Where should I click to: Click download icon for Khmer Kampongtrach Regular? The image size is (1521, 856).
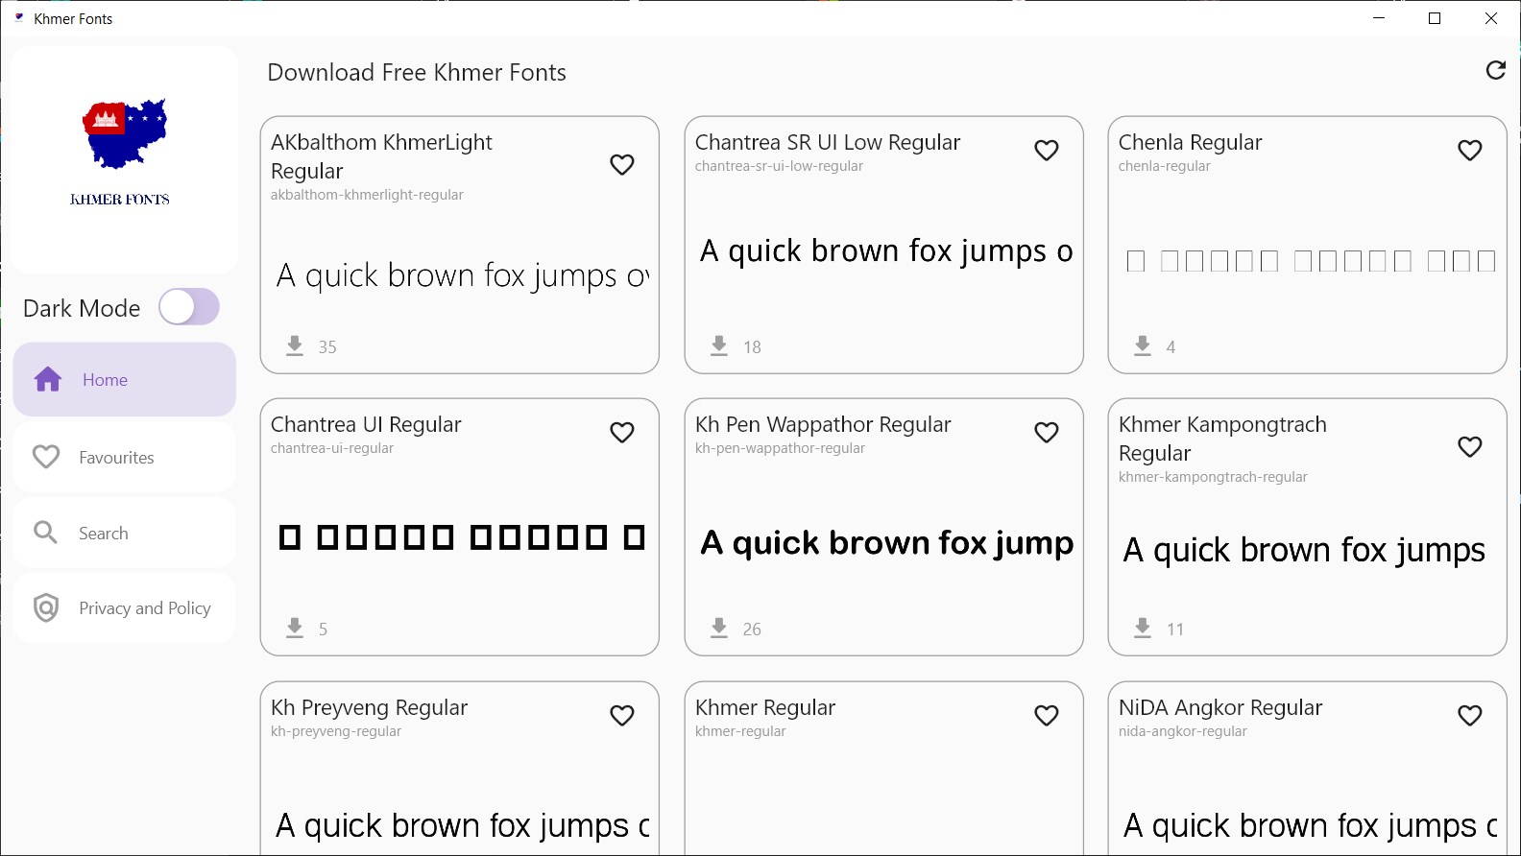[1143, 628]
